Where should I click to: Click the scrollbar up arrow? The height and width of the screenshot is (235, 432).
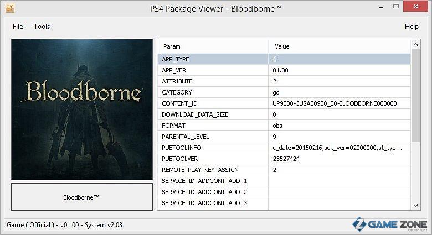click(x=415, y=44)
